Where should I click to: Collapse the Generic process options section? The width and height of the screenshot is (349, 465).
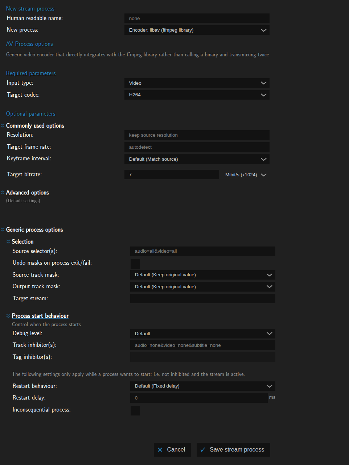point(34,230)
